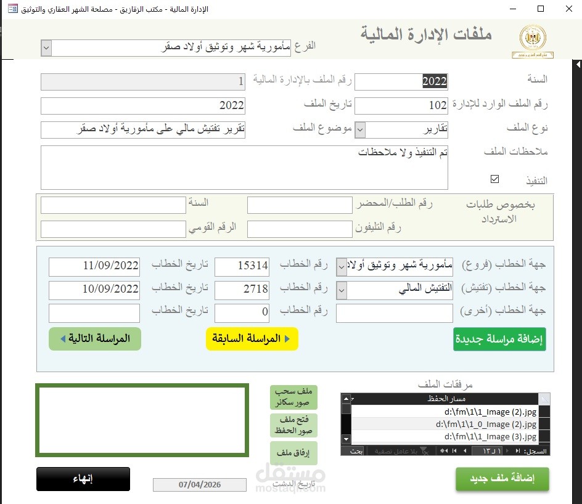This screenshot has height=504, width=582.
Task: Open dropdown for جهة الخطاب (تفتيش)
Action: [341, 290]
